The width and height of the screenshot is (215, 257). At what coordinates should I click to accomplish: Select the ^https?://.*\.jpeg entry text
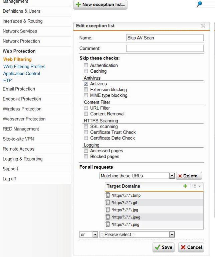[x=126, y=217]
